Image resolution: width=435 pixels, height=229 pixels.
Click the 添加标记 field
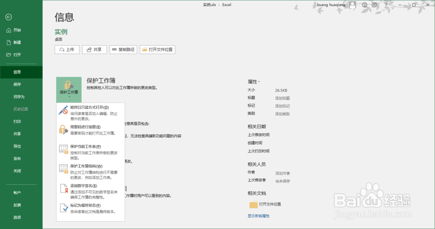coord(282,106)
